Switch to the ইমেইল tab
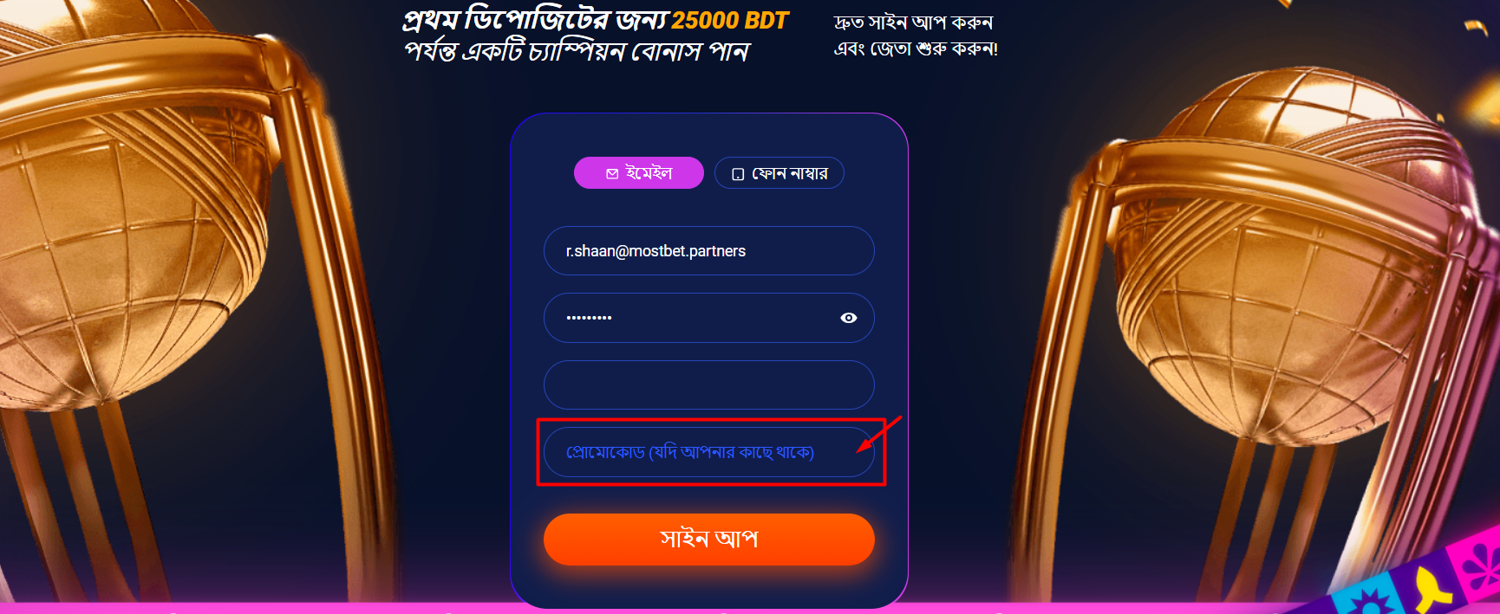The width and height of the screenshot is (1500, 614). click(639, 173)
